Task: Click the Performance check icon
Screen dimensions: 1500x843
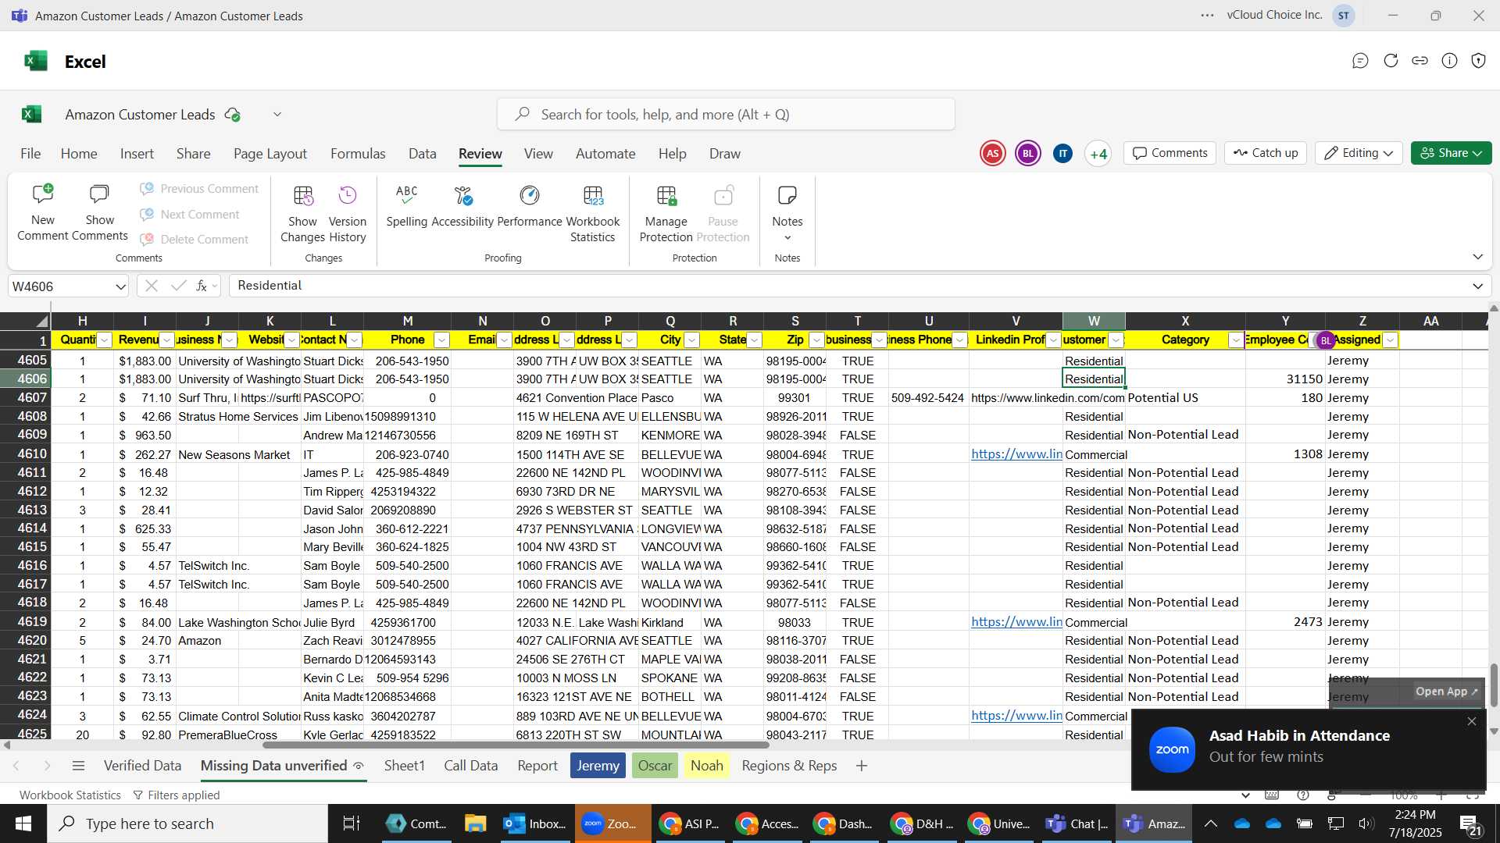Action: pyautogui.click(x=530, y=195)
